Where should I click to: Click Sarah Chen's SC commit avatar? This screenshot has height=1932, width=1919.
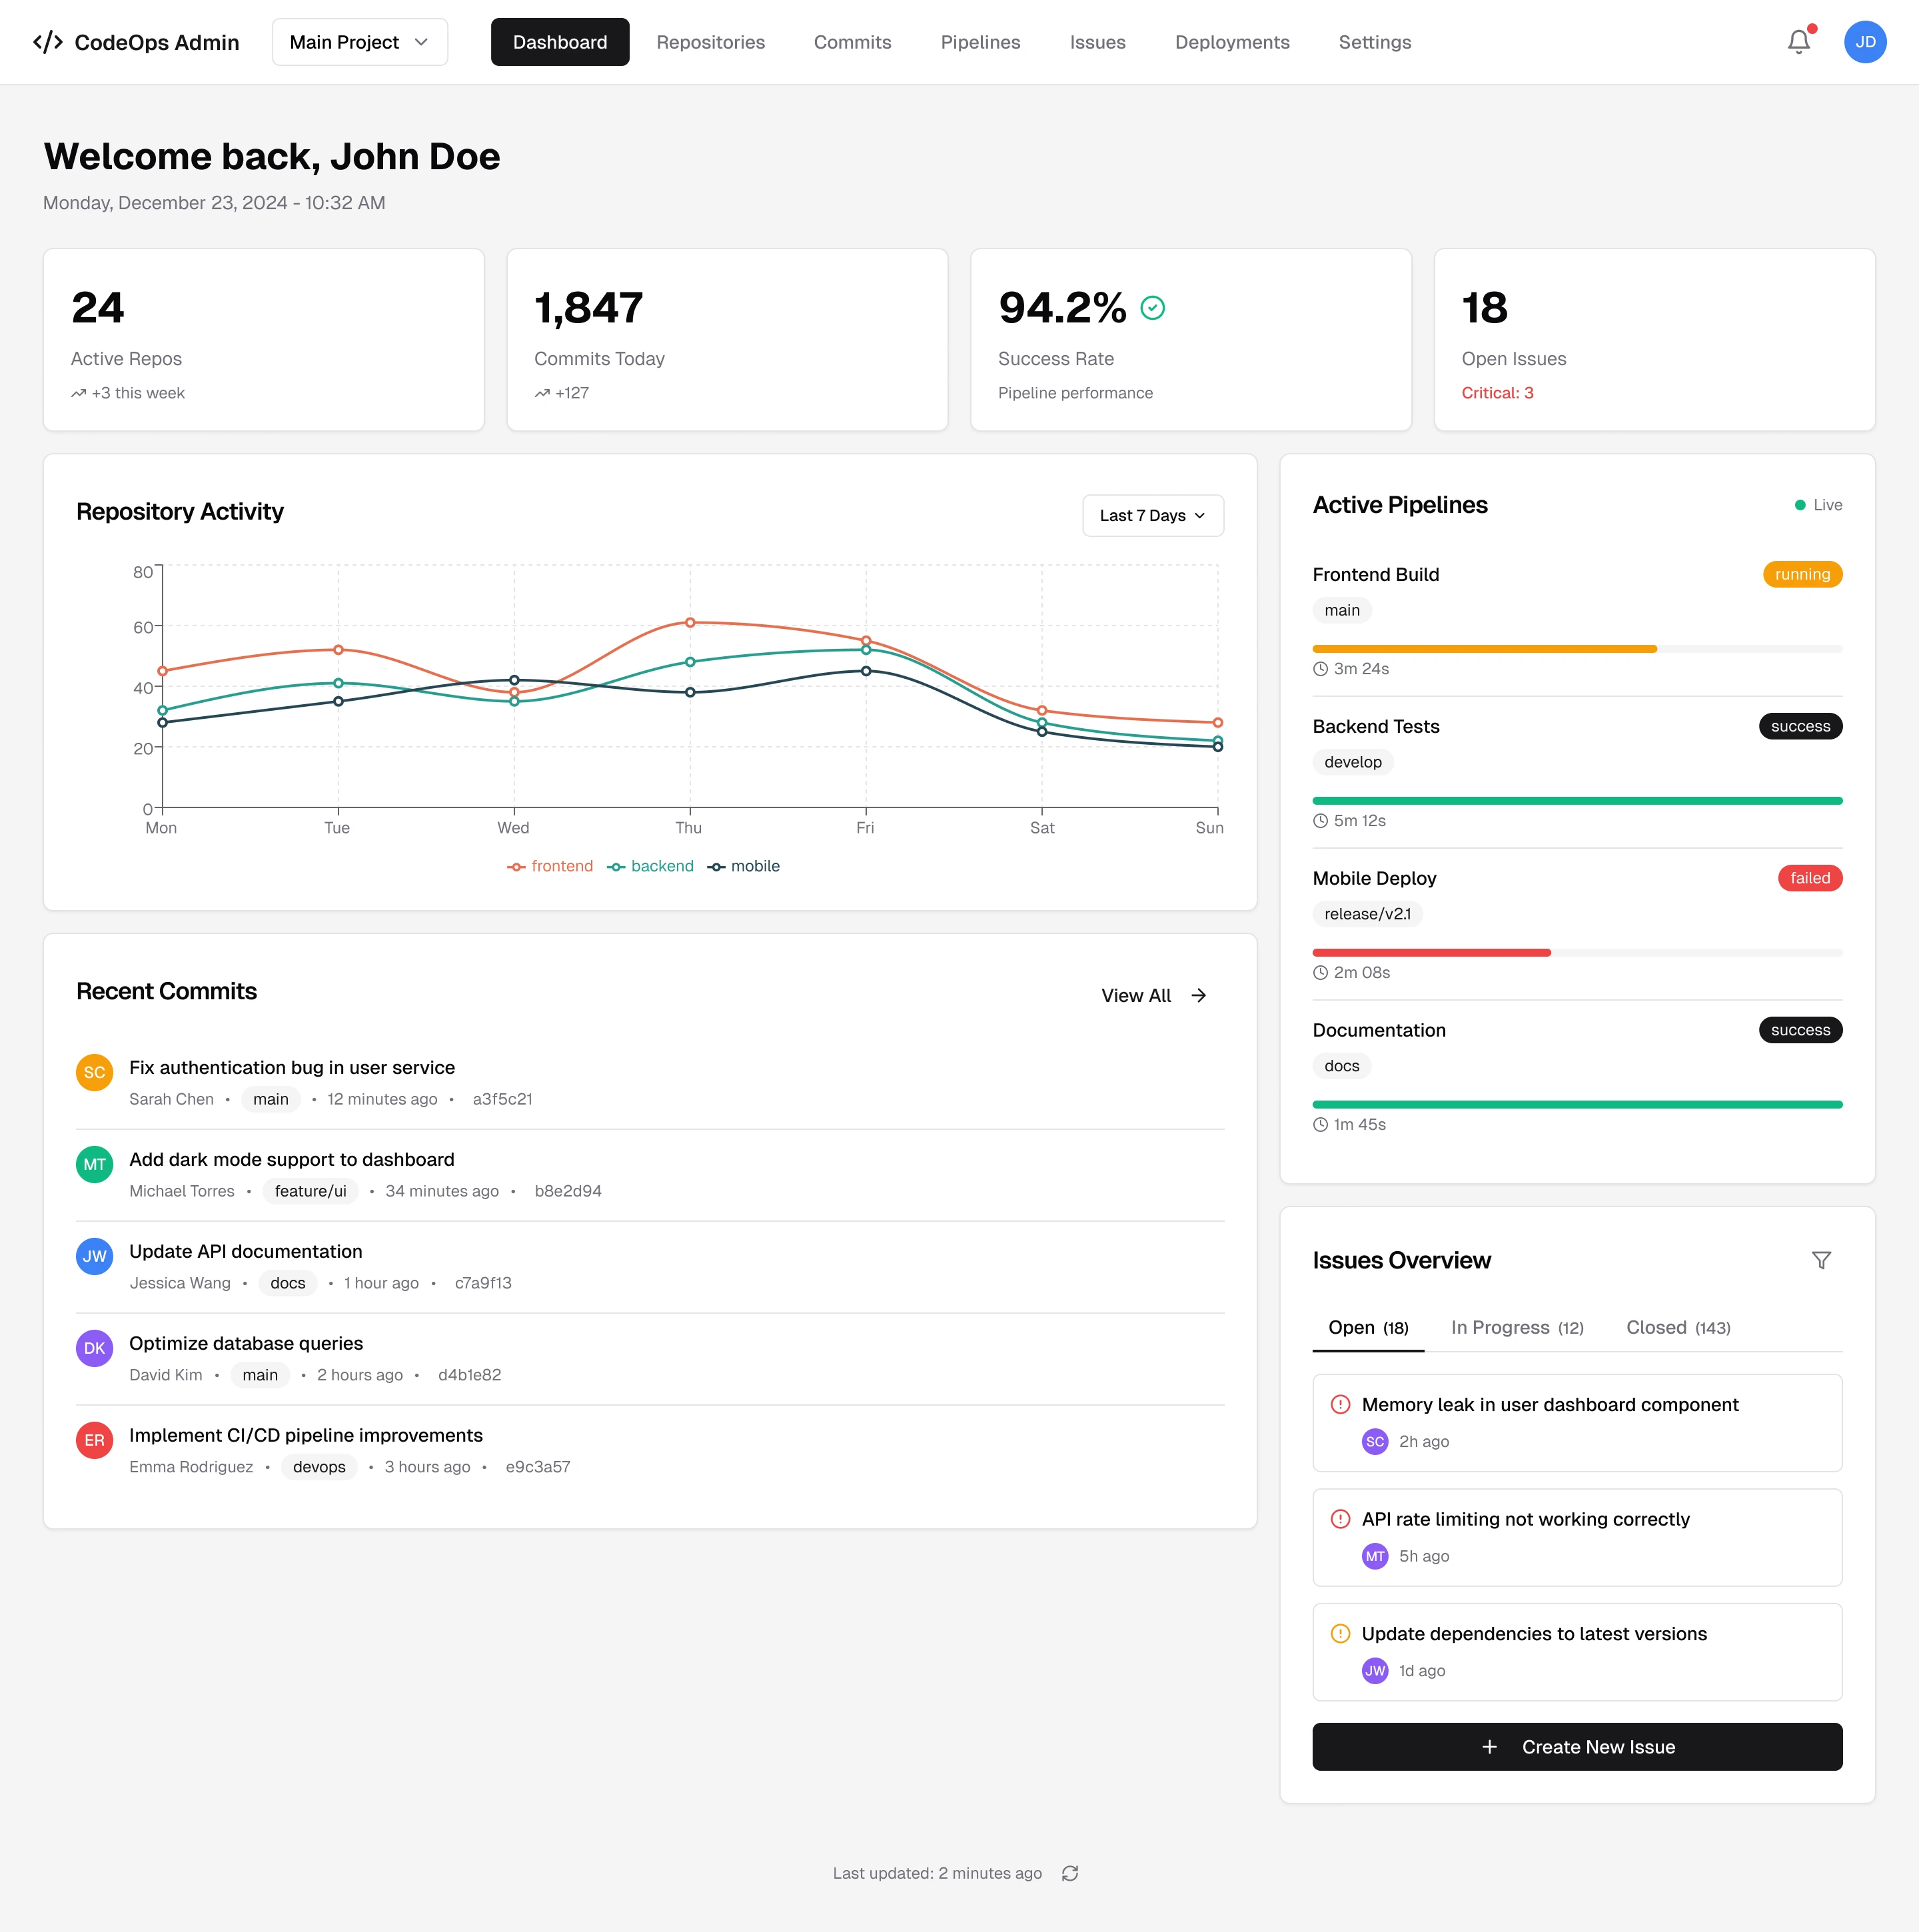[x=94, y=1072]
